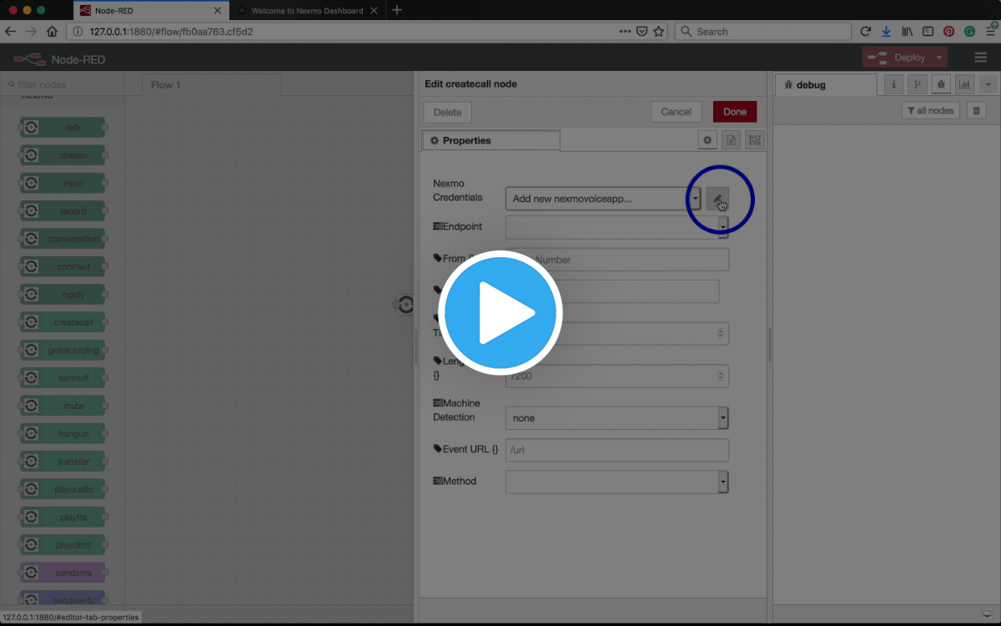
Task: Open a new browser tab
Action: point(397,10)
